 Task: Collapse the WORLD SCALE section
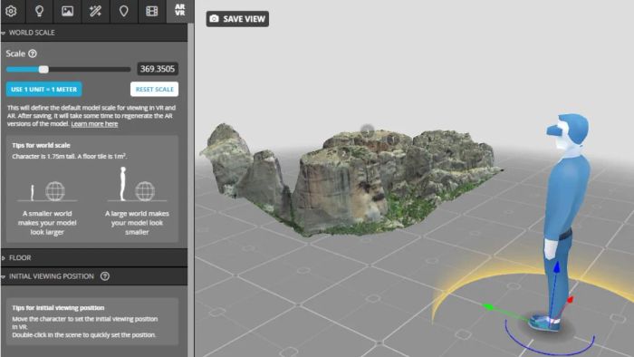pos(94,33)
